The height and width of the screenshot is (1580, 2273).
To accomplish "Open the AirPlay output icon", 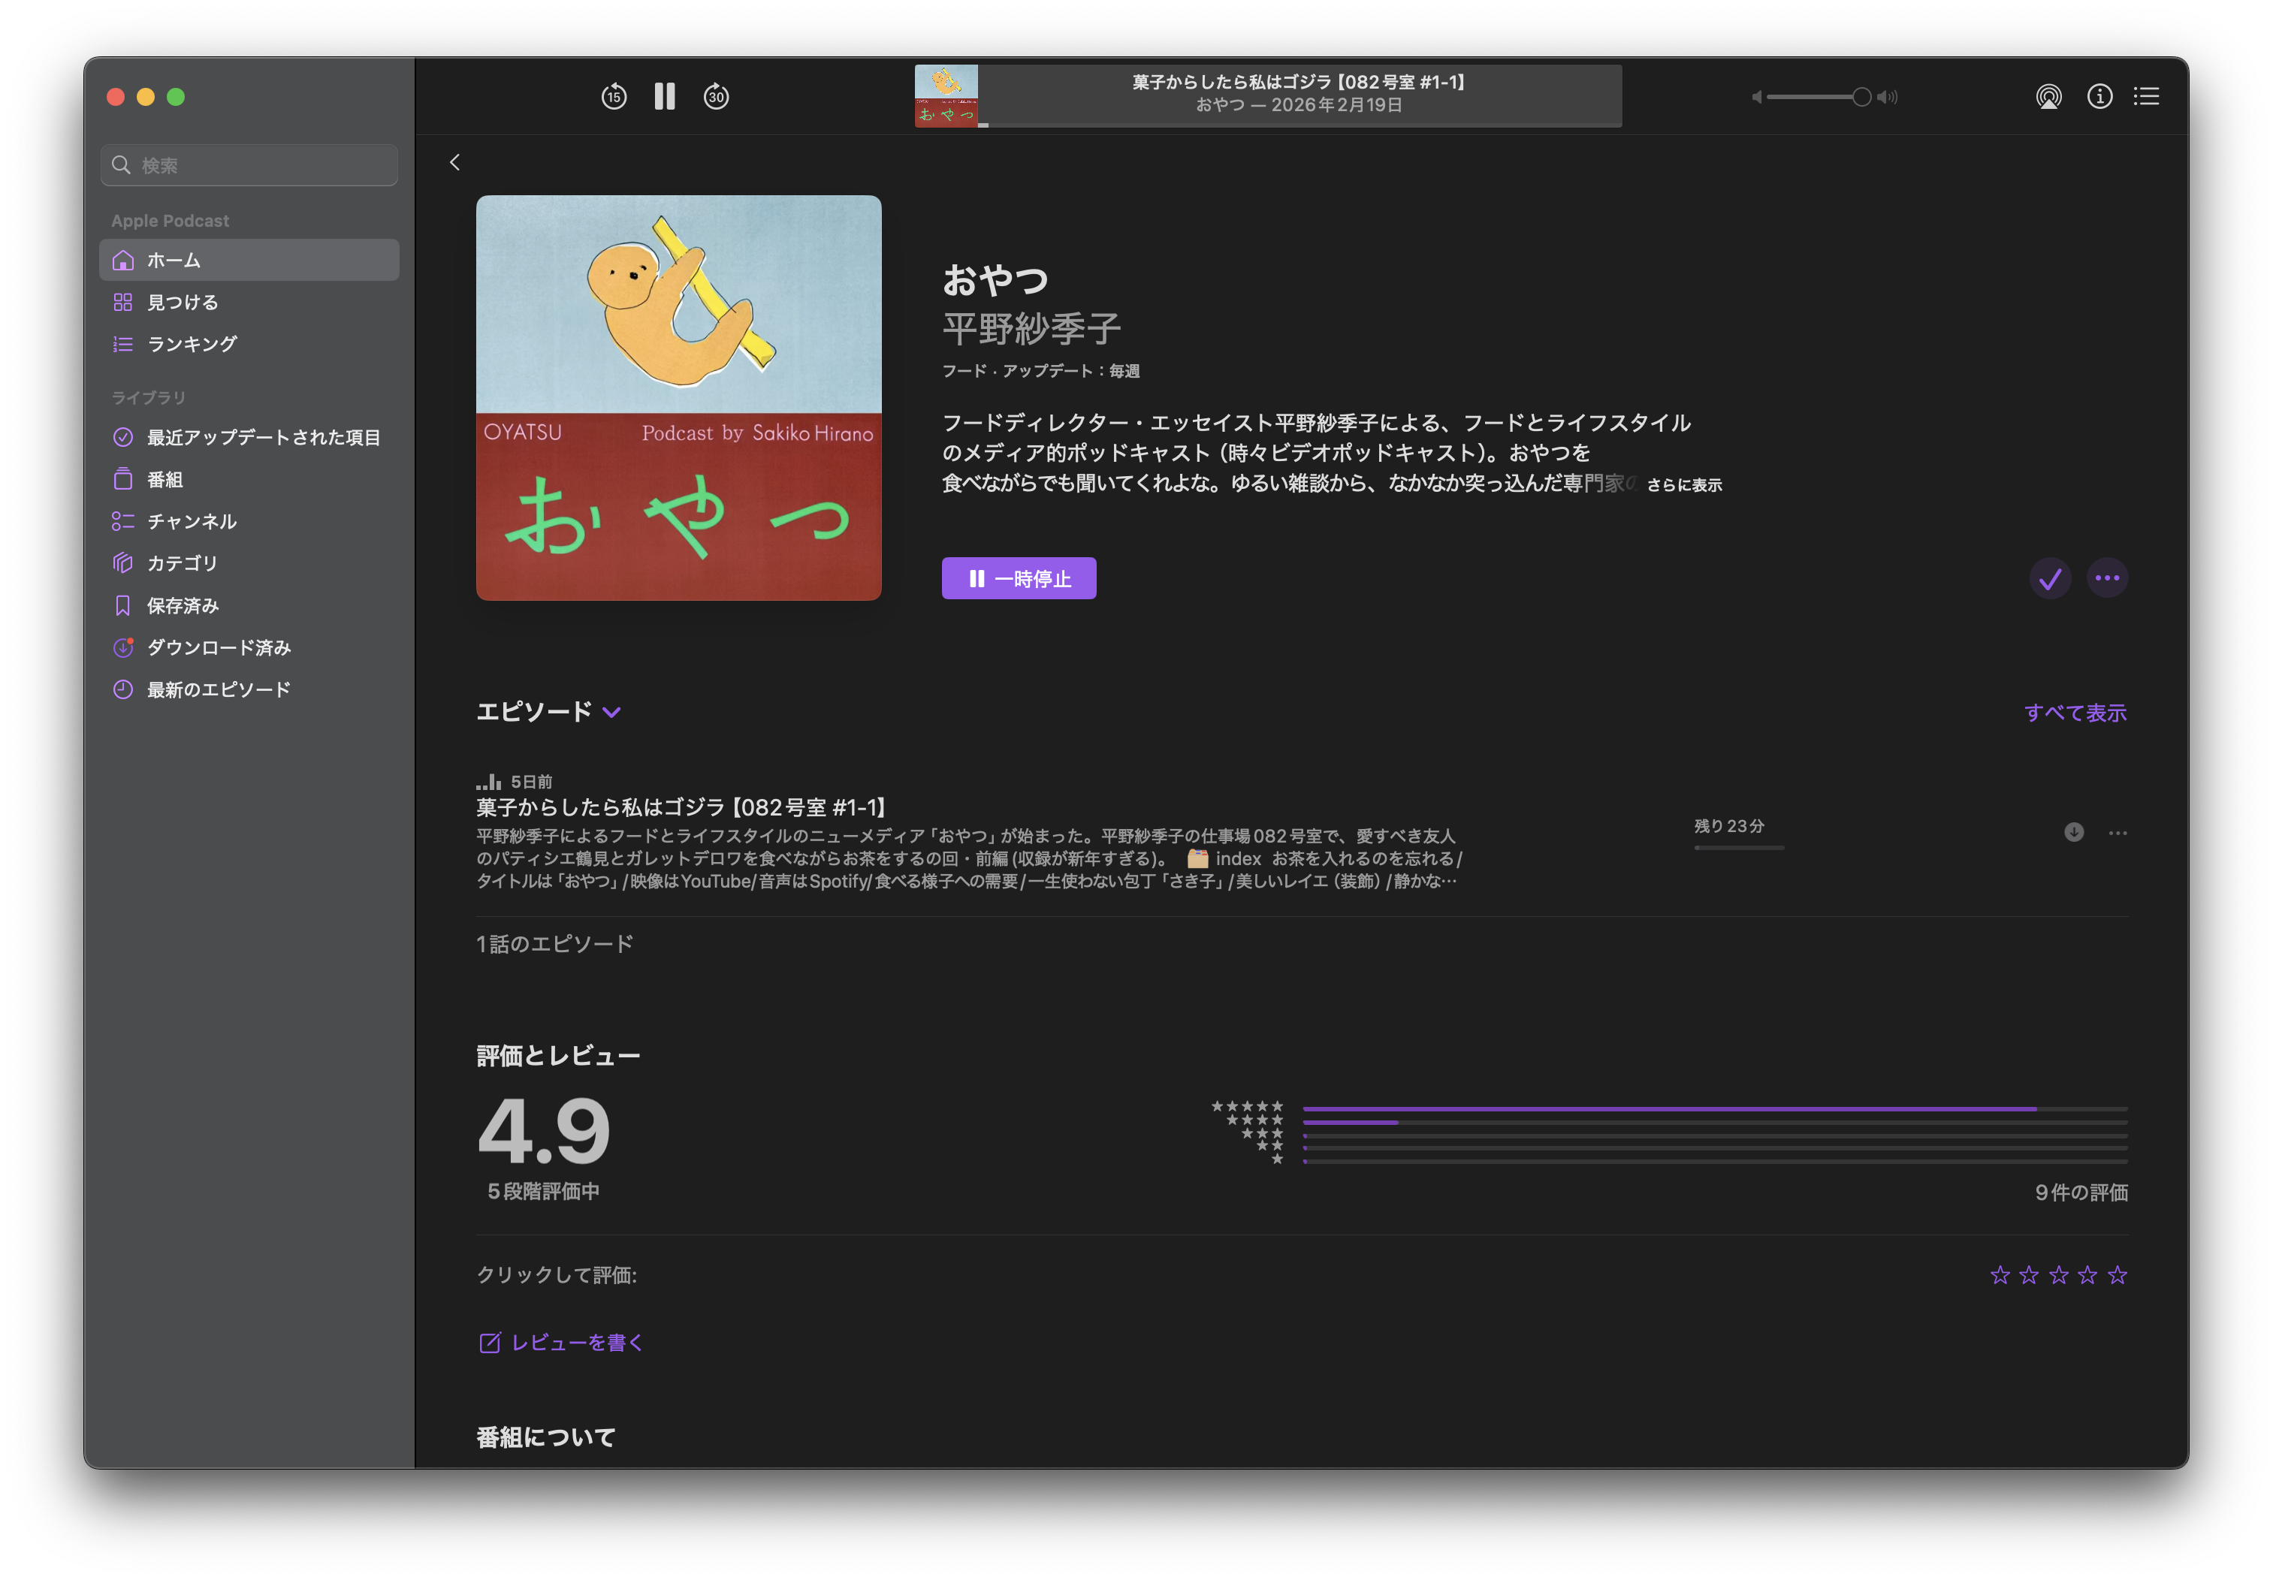I will (2048, 96).
